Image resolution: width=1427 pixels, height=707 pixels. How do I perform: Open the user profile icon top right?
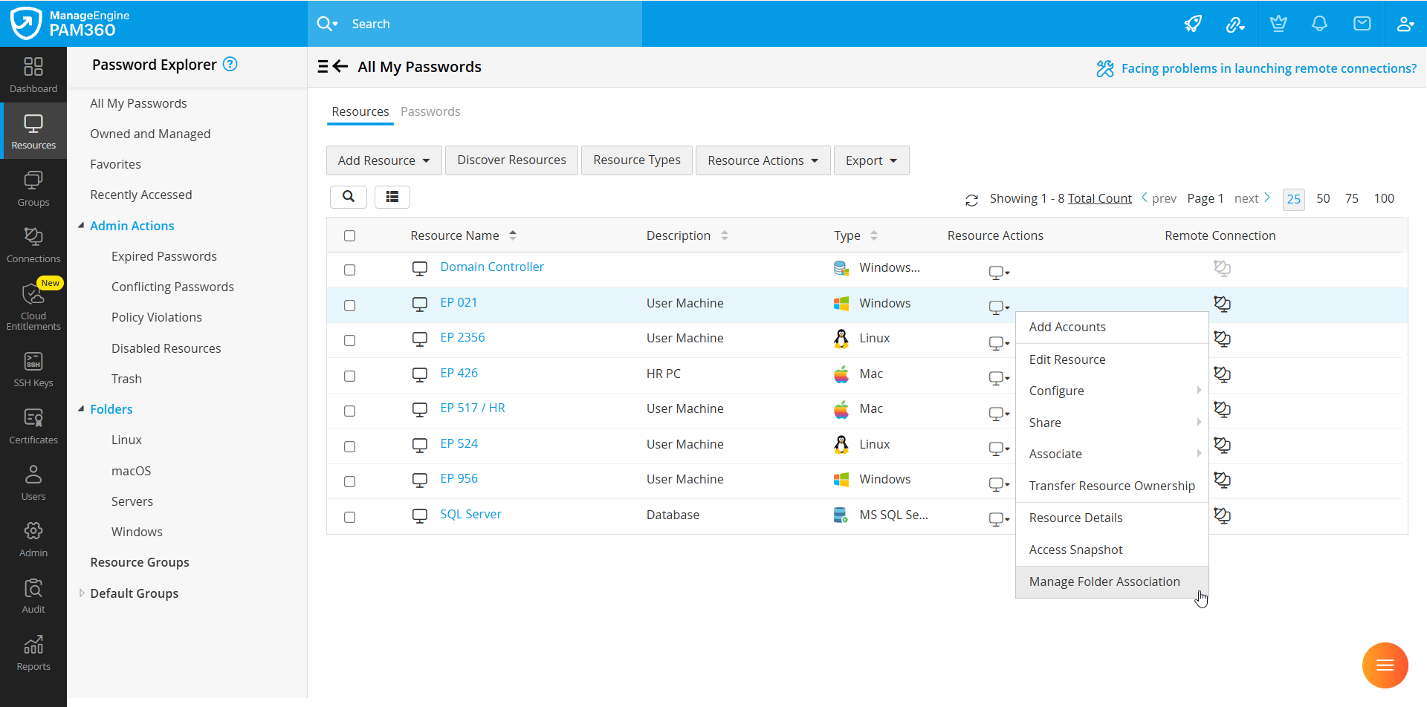[x=1405, y=24]
